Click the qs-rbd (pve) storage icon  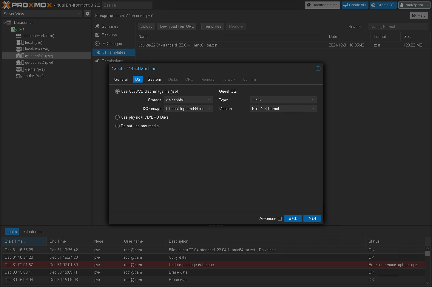click(19, 76)
